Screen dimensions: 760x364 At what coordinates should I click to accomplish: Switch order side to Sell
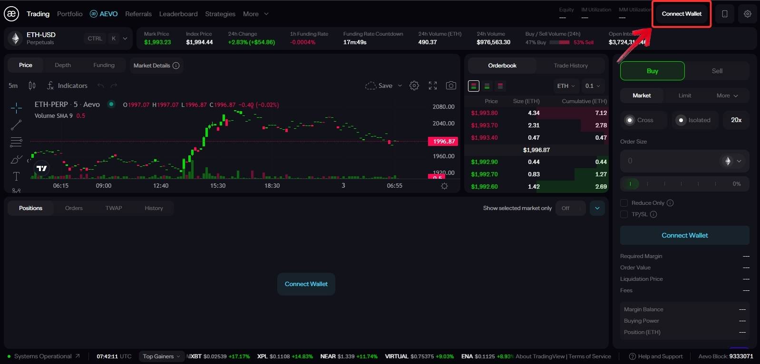point(717,71)
